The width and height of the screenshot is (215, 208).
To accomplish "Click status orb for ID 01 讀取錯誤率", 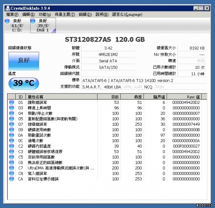I will pyautogui.click(x=12, y=102).
